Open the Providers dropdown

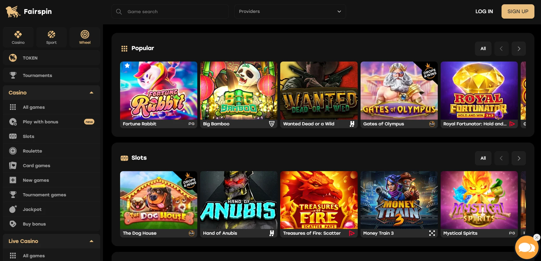click(290, 11)
